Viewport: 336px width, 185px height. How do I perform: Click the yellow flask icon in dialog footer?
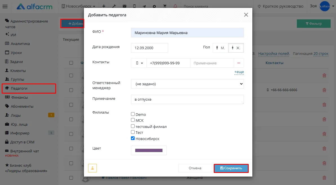click(x=92, y=168)
